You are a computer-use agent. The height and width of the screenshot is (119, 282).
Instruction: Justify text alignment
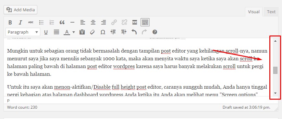click(56, 32)
